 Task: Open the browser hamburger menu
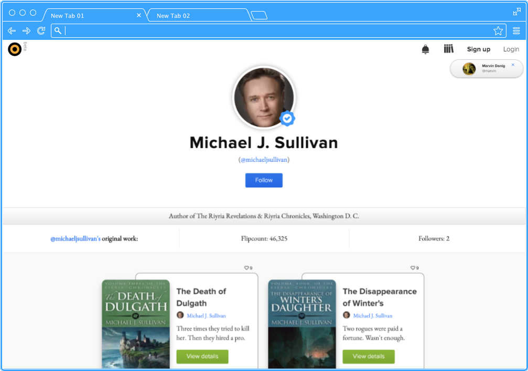(x=516, y=31)
